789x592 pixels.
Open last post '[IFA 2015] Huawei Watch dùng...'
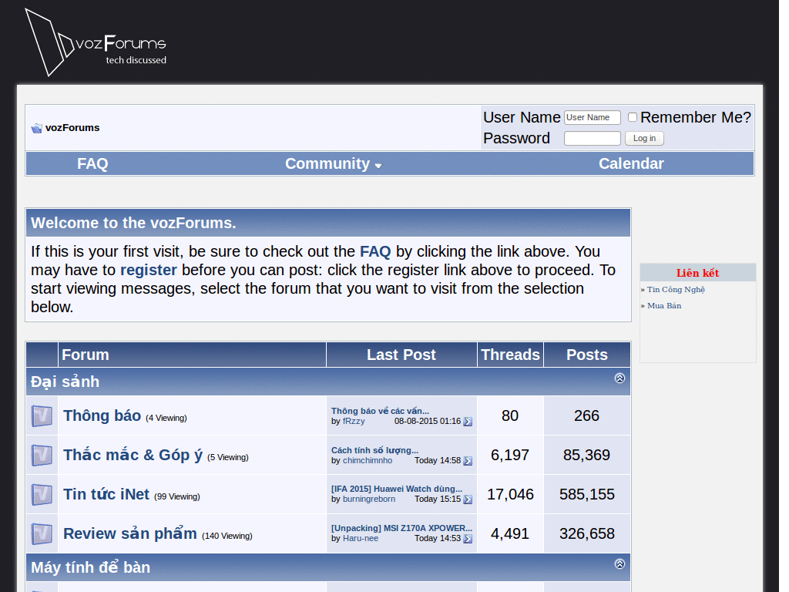click(397, 489)
